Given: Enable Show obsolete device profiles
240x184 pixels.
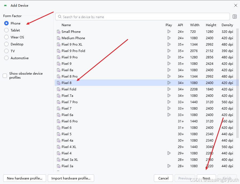Looking at the screenshot, I should point(5,76).
